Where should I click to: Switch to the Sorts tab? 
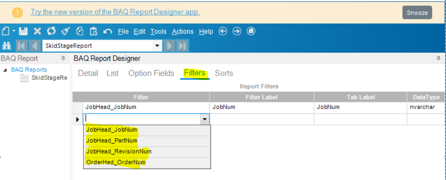coord(224,74)
